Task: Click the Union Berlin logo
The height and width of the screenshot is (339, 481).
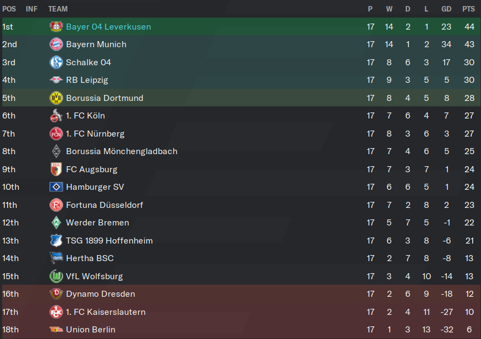Action: pyautogui.click(x=56, y=330)
